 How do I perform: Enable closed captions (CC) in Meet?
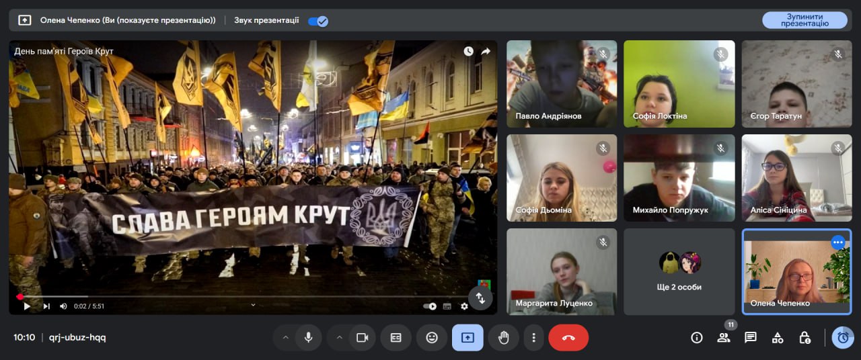point(396,338)
